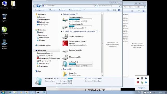The width and height of the screenshot is (167, 94).
Task: Click the drive D: capacity bar
Action: (x=80, y=26)
